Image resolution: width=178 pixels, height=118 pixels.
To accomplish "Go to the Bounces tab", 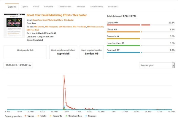I will (81, 7).
